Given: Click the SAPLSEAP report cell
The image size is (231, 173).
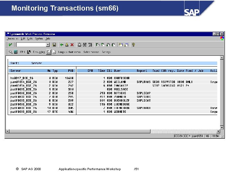Looking at the screenshot, I should tap(144, 93).
